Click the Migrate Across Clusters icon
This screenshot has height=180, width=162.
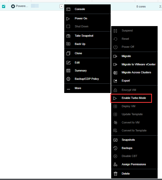pyautogui.click(x=115, y=73)
